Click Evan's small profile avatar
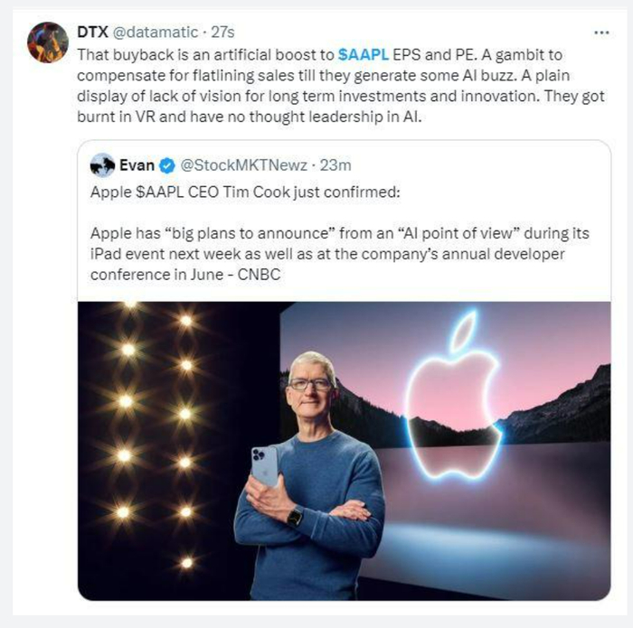633x628 pixels. [x=102, y=165]
